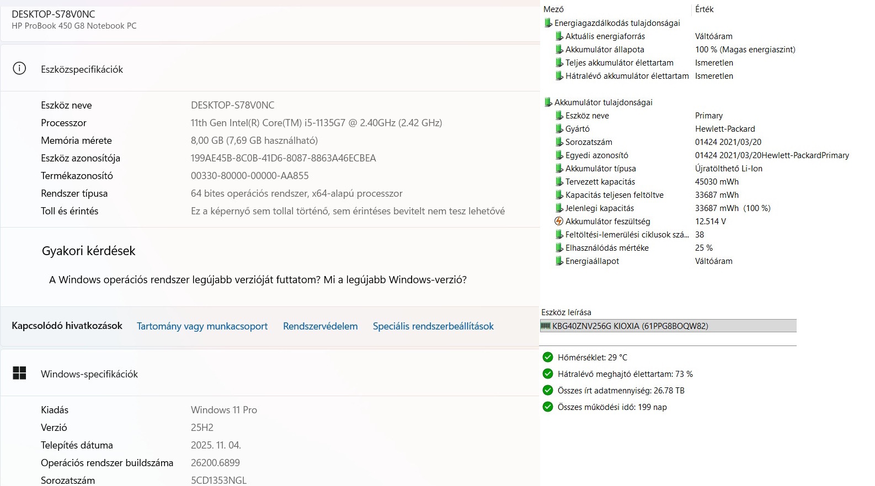Select the KBG40ZNV256G KIOXIA device row
The image size is (875, 486).
pos(668,326)
